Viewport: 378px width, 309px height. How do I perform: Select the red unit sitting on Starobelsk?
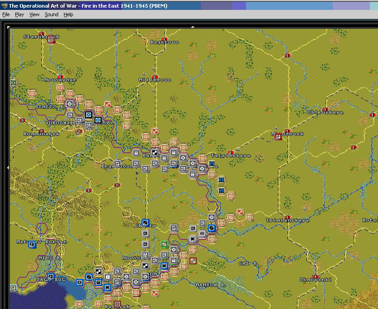pyautogui.click(x=51, y=39)
